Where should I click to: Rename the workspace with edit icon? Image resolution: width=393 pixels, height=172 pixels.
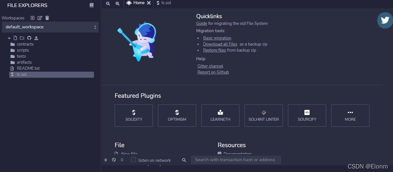[40, 18]
